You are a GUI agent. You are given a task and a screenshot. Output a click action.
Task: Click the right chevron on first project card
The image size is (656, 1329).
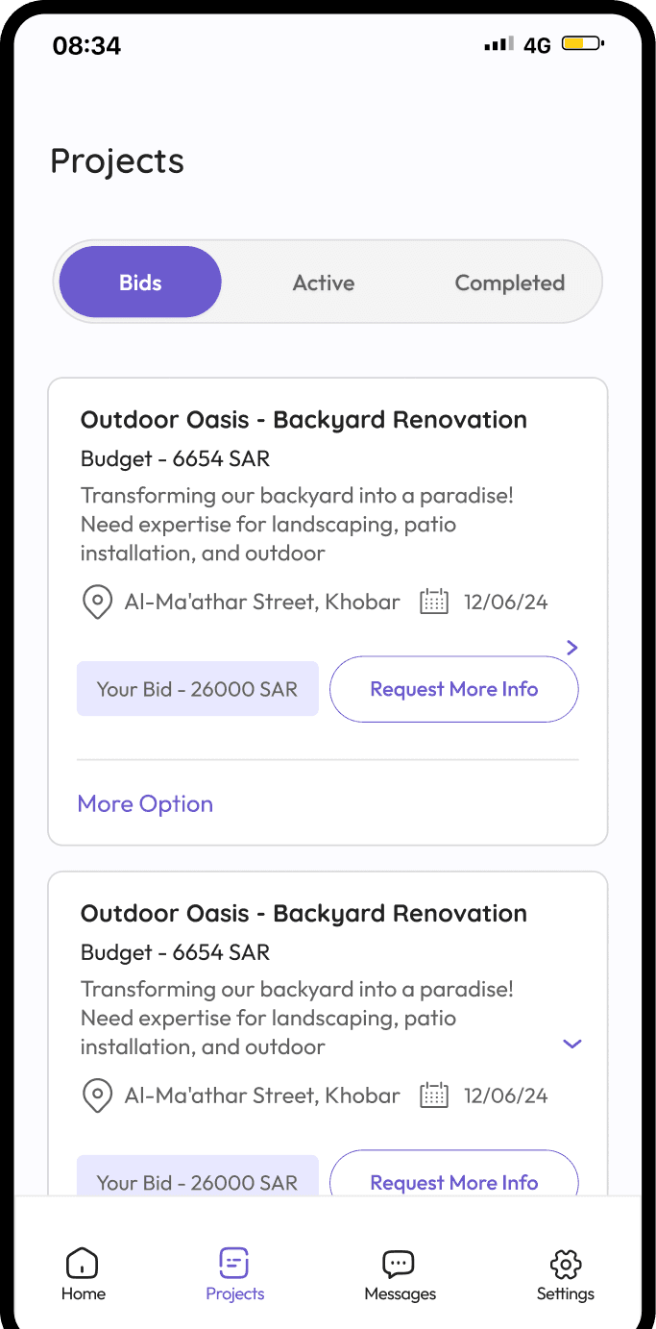click(x=572, y=648)
